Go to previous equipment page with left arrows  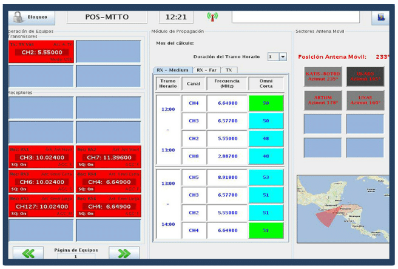[28, 253]
